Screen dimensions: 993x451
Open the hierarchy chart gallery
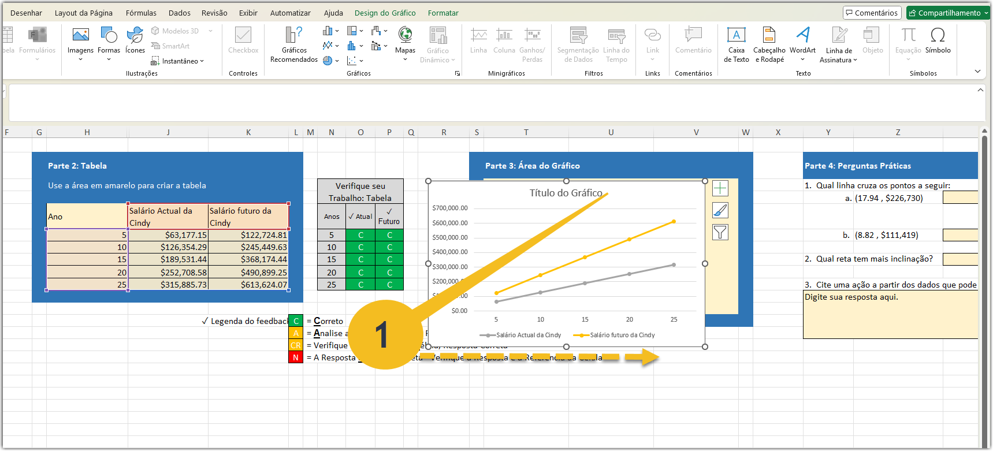355,31
